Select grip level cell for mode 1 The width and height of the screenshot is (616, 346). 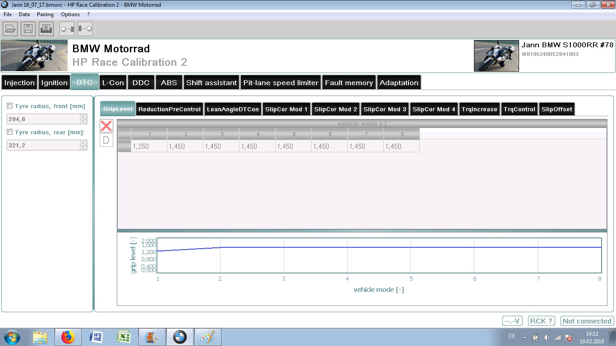point(149,146)
